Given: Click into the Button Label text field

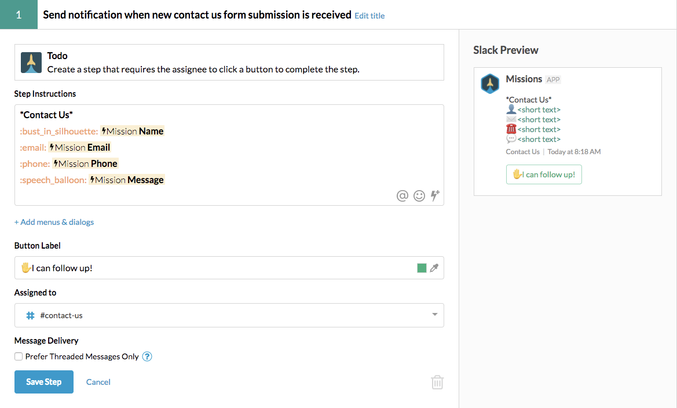Looking at the screenshot, I should 214,268.
